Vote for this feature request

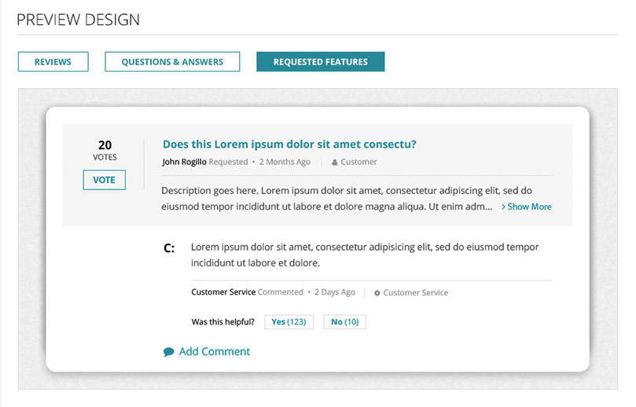coord(105,180)
